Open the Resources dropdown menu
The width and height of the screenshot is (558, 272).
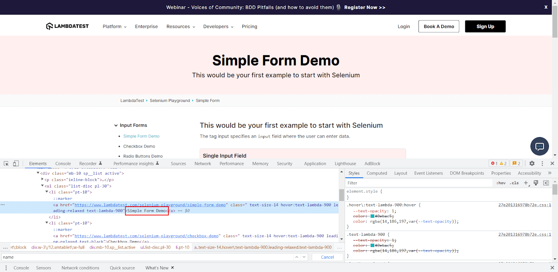[x=181, y=26]
